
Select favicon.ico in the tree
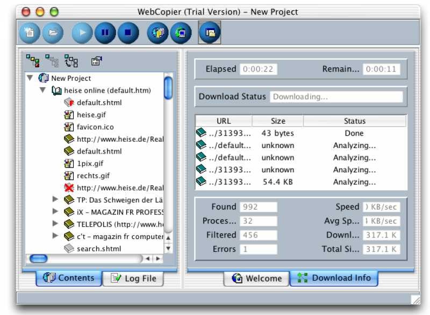(95, 127)
